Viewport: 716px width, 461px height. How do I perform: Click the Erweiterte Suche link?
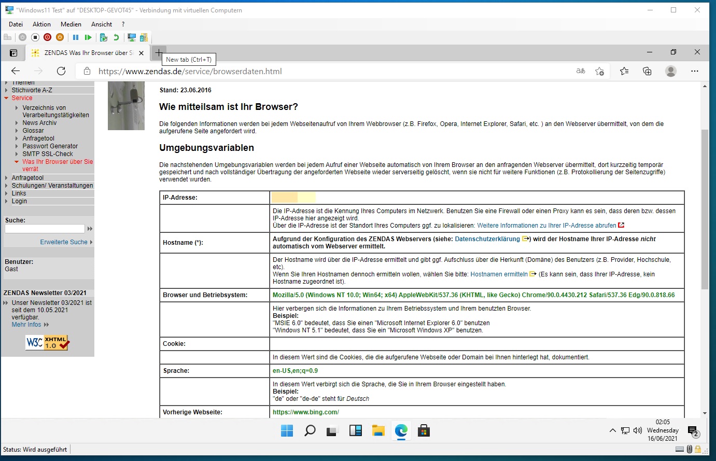[x=64, y=242]
